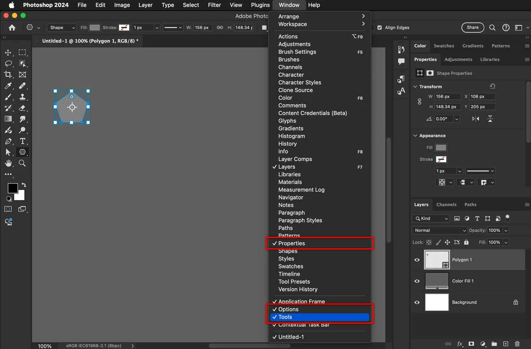Reset Transform in the Properties panel
The height and width of the screenshot is (349, 531).
coord(493,86)
